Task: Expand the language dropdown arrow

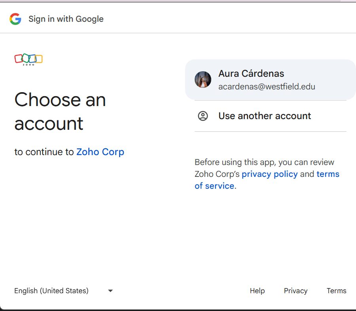Action: pos(110,291)
